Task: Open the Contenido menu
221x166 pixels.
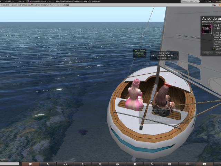Action: point(10,1)
